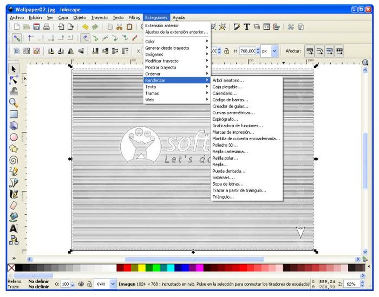Viewport: 379px width, 297px height.
Task: Expand the Color submenu
Action: click(x=177, y=42)
